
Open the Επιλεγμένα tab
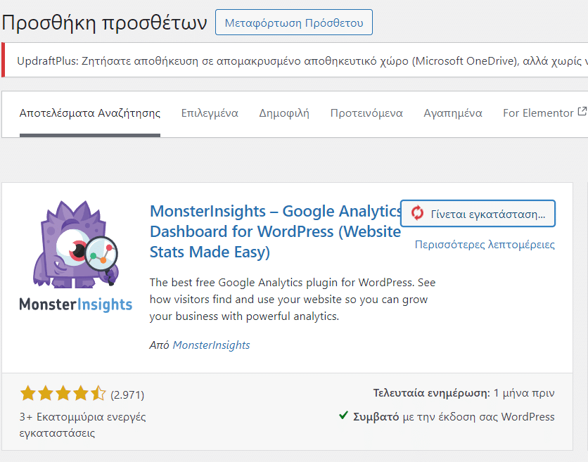coord(210,113)
